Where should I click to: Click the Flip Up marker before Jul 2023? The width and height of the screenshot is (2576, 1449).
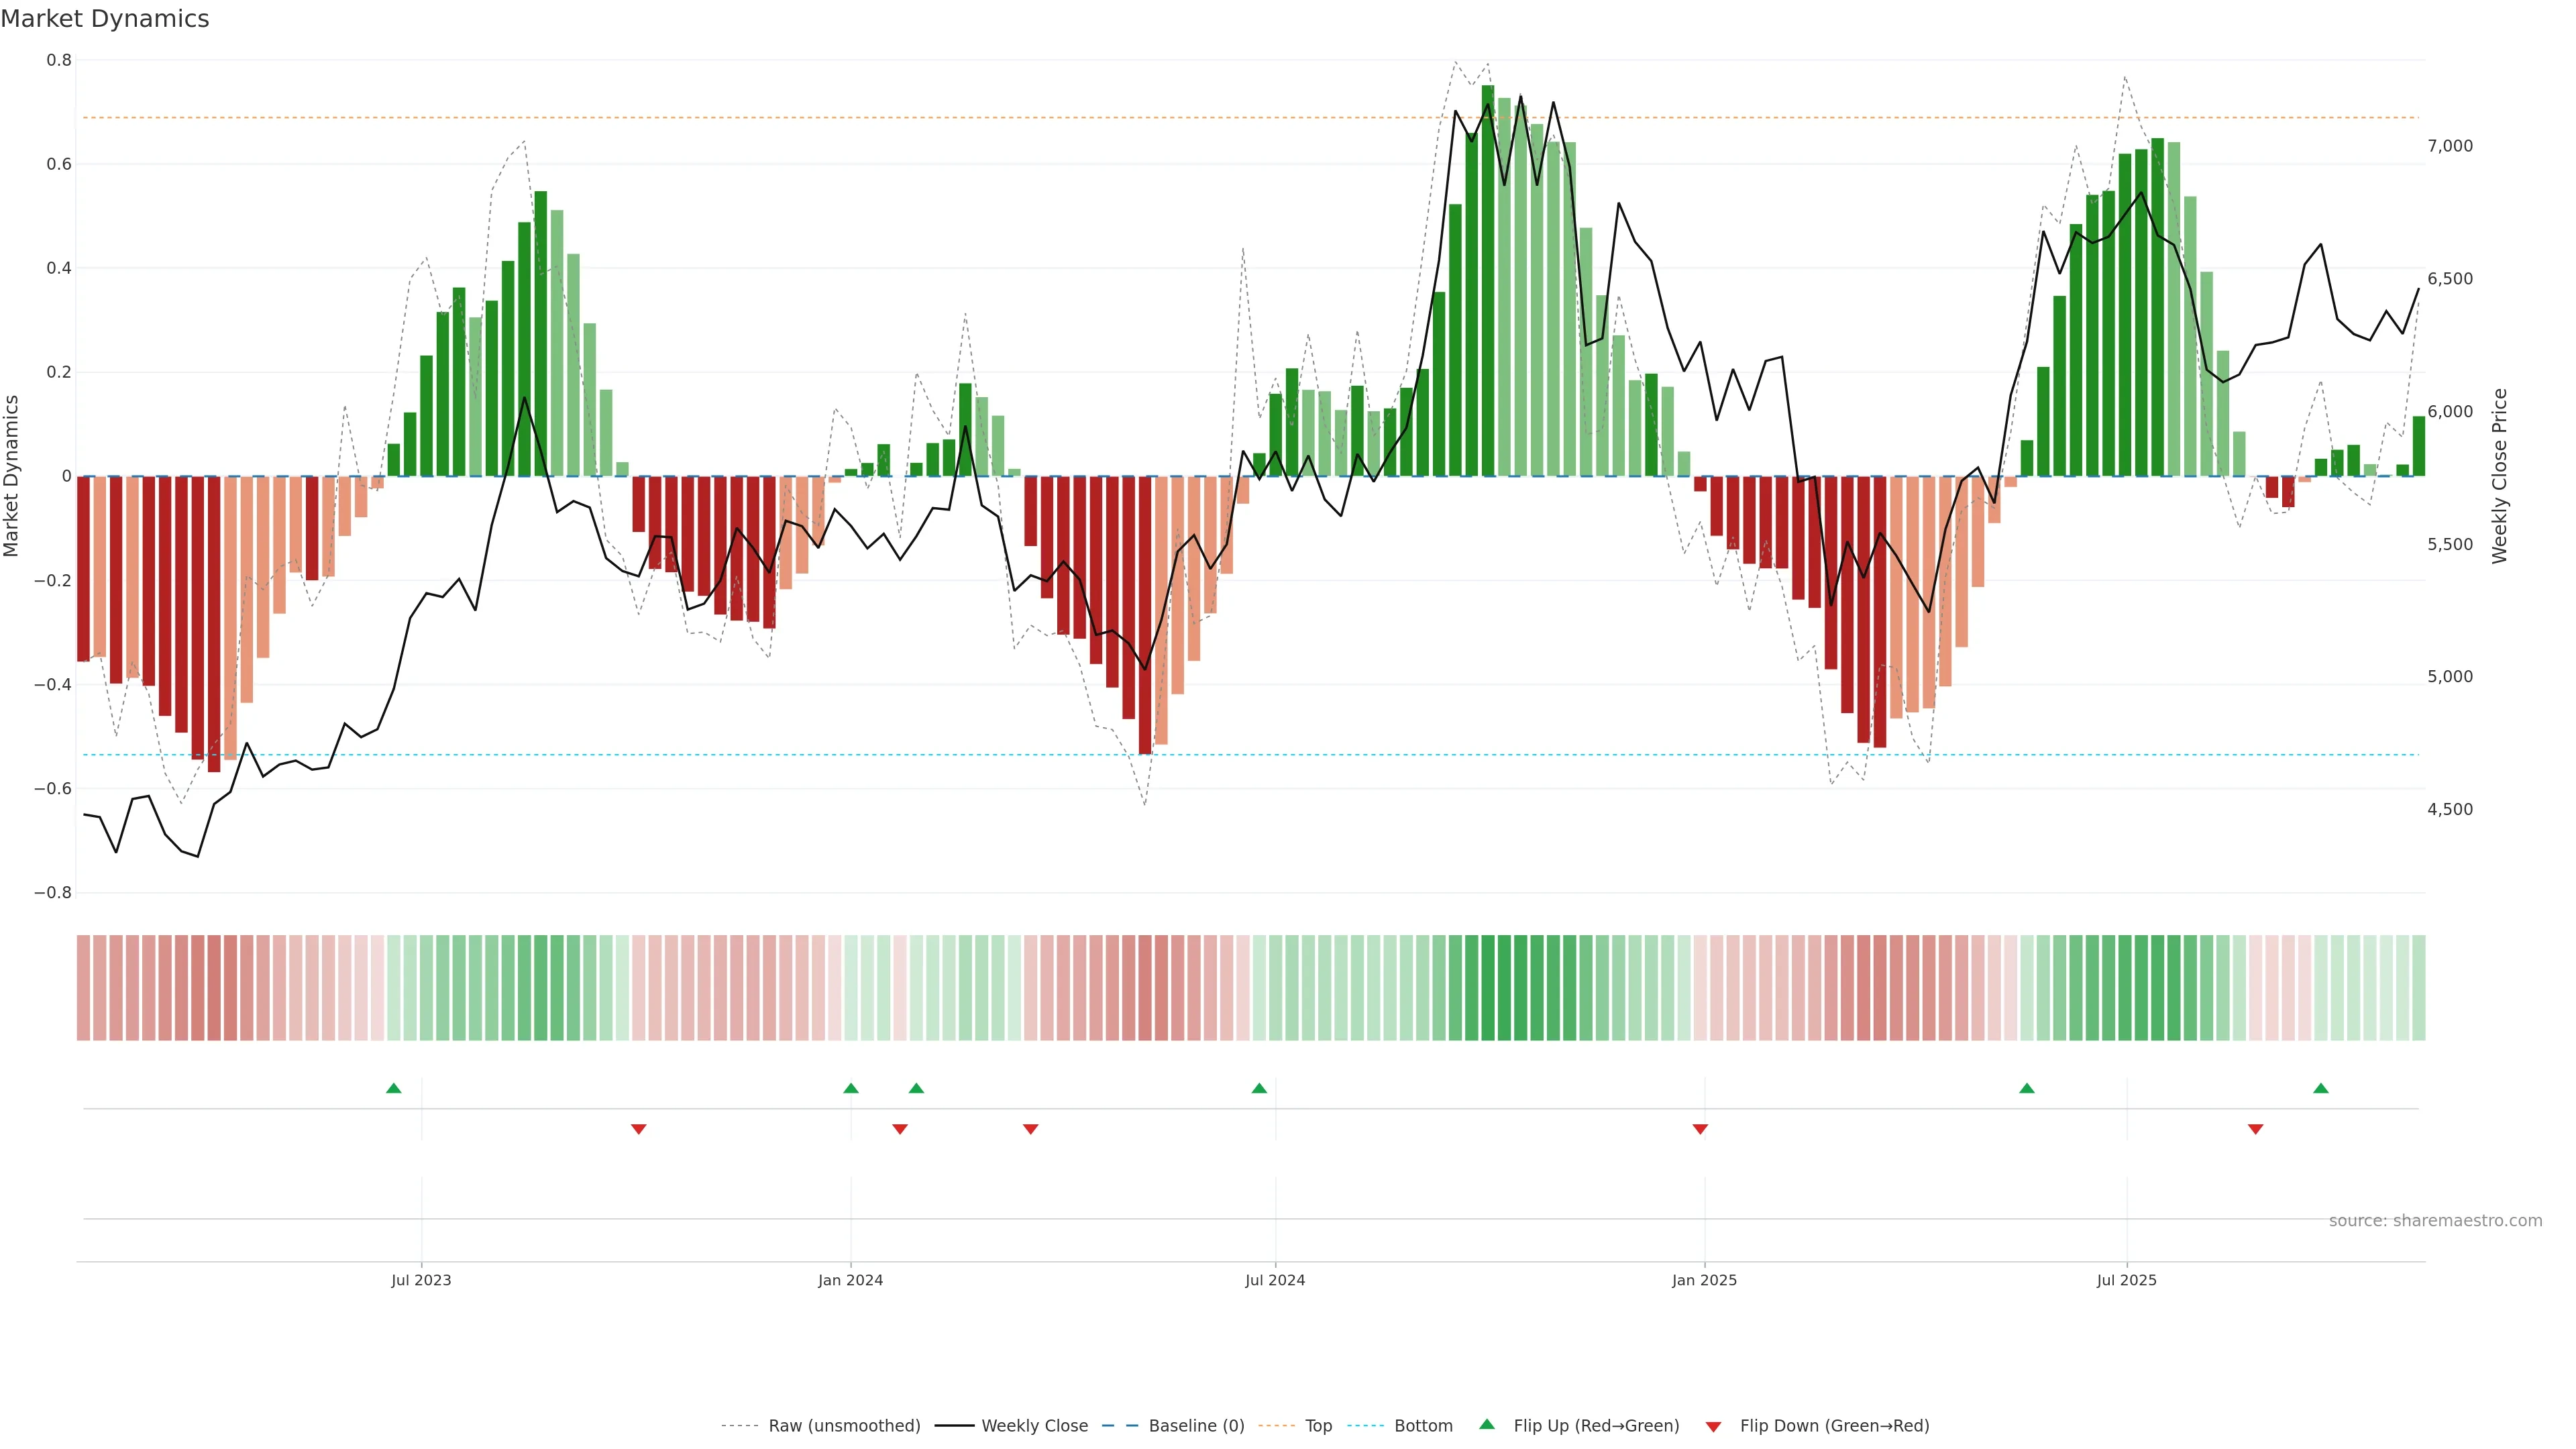[394, 1088]
